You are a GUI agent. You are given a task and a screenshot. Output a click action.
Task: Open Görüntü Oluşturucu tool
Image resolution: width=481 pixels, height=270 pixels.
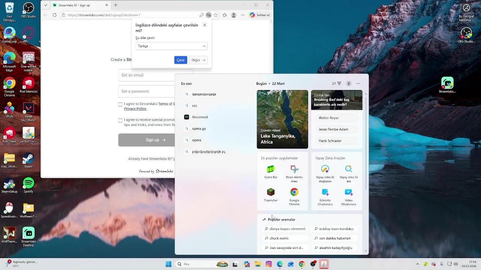(325, 197)
